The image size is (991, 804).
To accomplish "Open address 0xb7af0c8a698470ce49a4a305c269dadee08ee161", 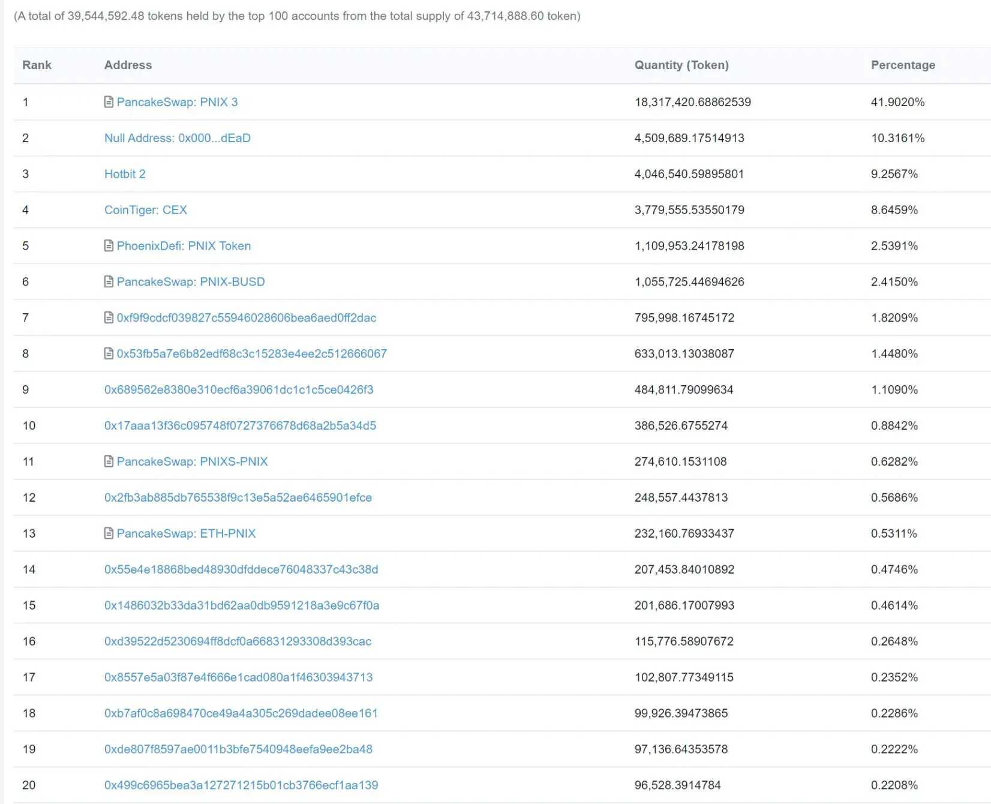I will 241,714.
